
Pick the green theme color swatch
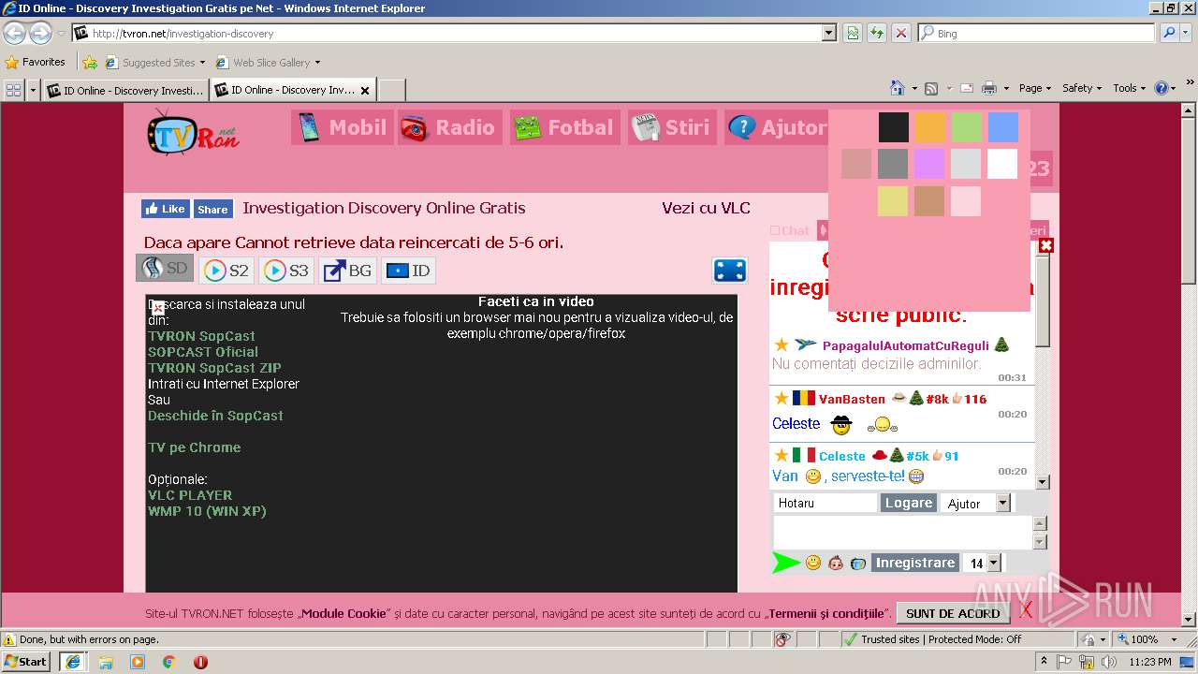[x=966, y=127]
